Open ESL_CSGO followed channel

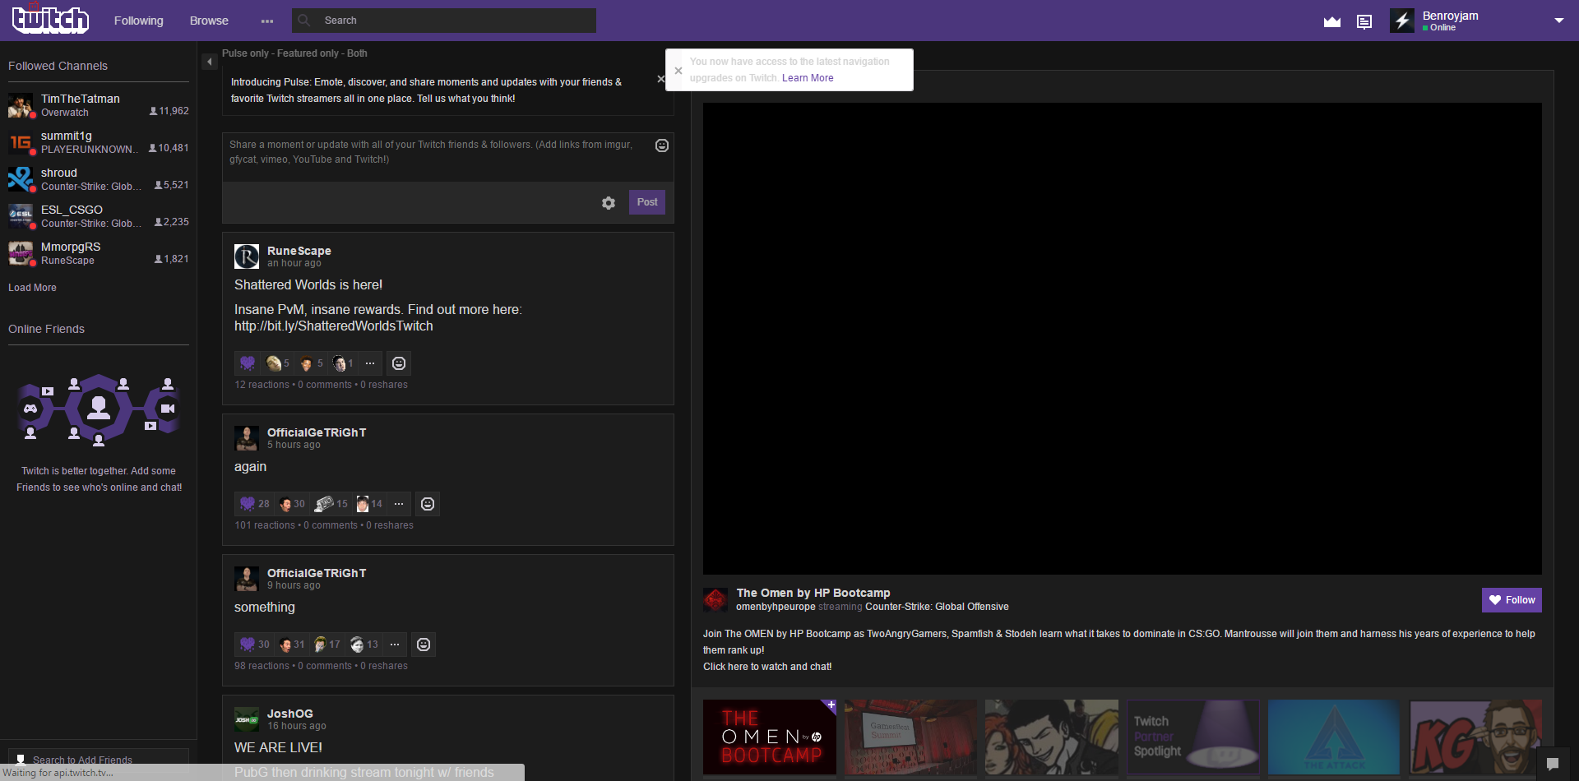coord(99,216)
